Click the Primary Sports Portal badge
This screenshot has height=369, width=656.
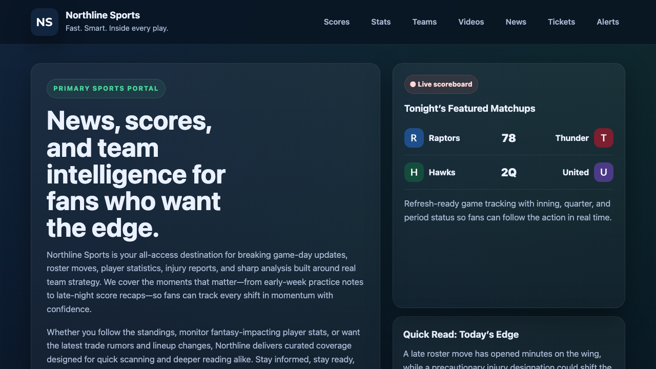click(x=106, y=89)
